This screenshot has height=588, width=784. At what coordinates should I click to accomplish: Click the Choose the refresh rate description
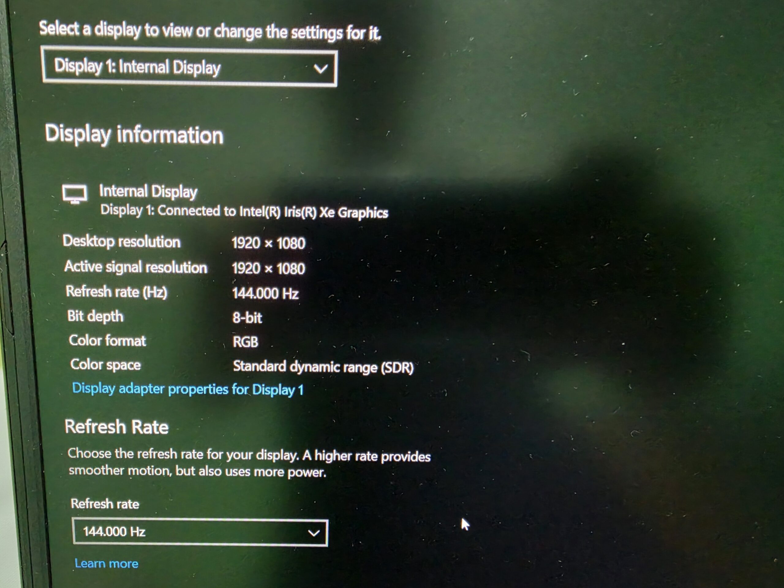pos(249,463)
